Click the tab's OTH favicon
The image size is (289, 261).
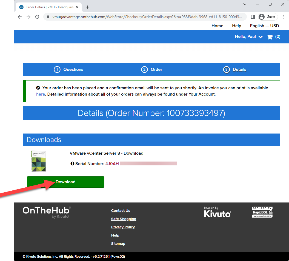(x=21, y=7)
